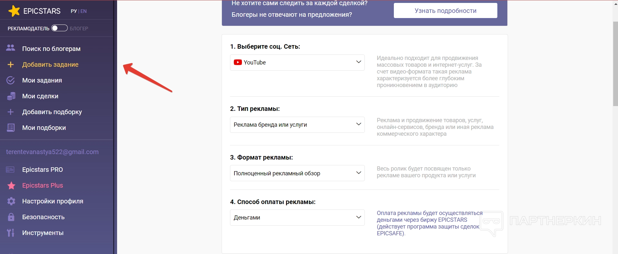The image size is (618, 254).
Task: Click the list icon beside Мои подборки
Action: [11, 128]
